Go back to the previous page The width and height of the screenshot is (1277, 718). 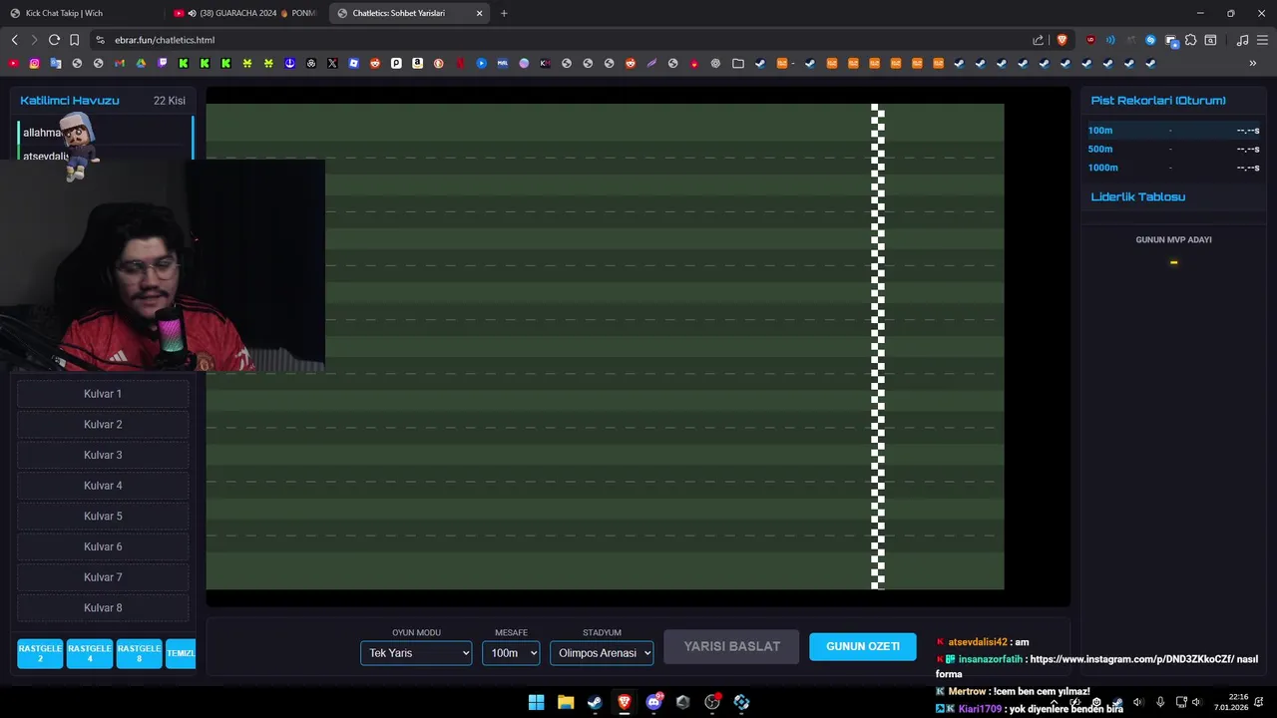pyautogui.click(x=14, y=40)
